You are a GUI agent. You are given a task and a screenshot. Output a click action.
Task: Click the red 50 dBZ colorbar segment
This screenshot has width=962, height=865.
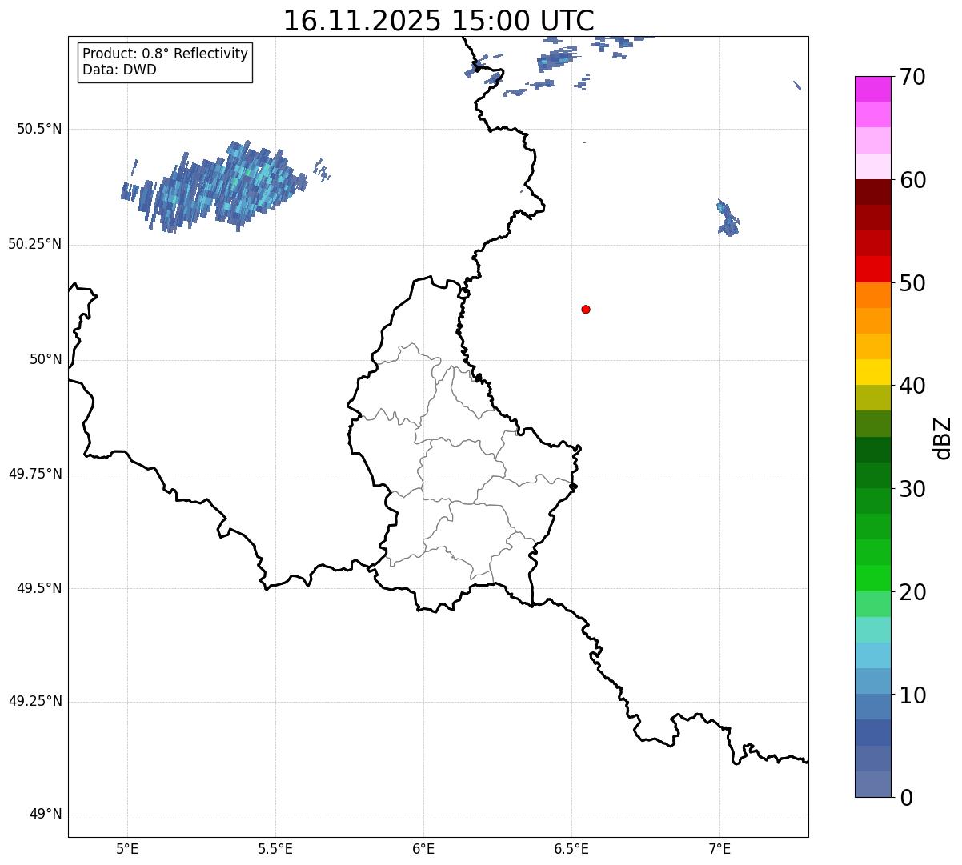[x=873, y=269]
